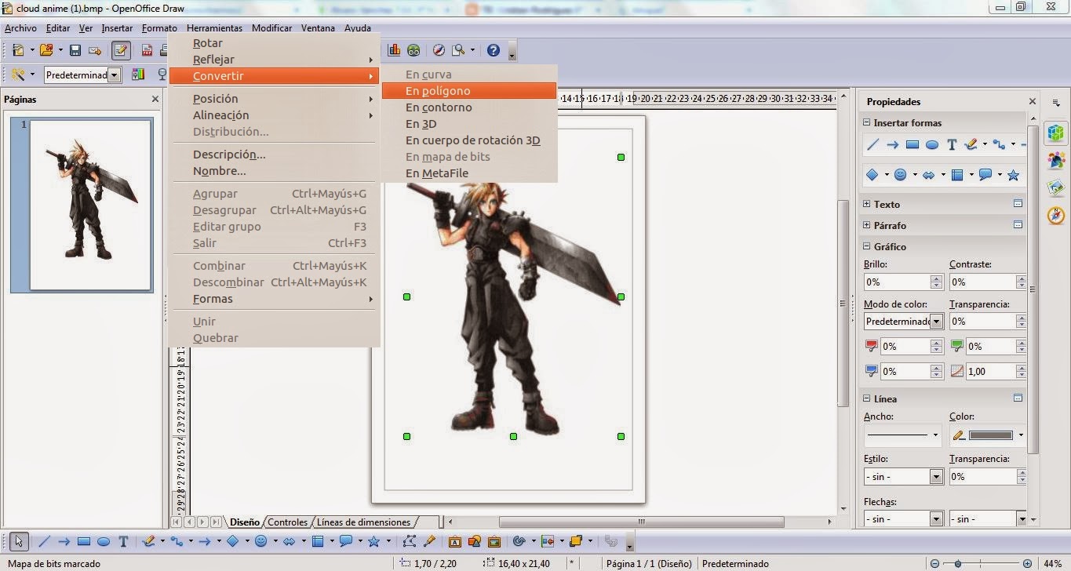
Task: Click the Arrange order icon in bottom toolbar
Action: coord(575,541)
